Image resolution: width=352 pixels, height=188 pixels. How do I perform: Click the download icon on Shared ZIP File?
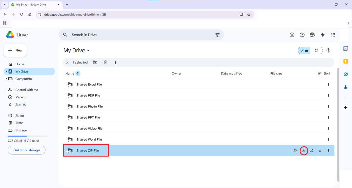coord(304,151)
